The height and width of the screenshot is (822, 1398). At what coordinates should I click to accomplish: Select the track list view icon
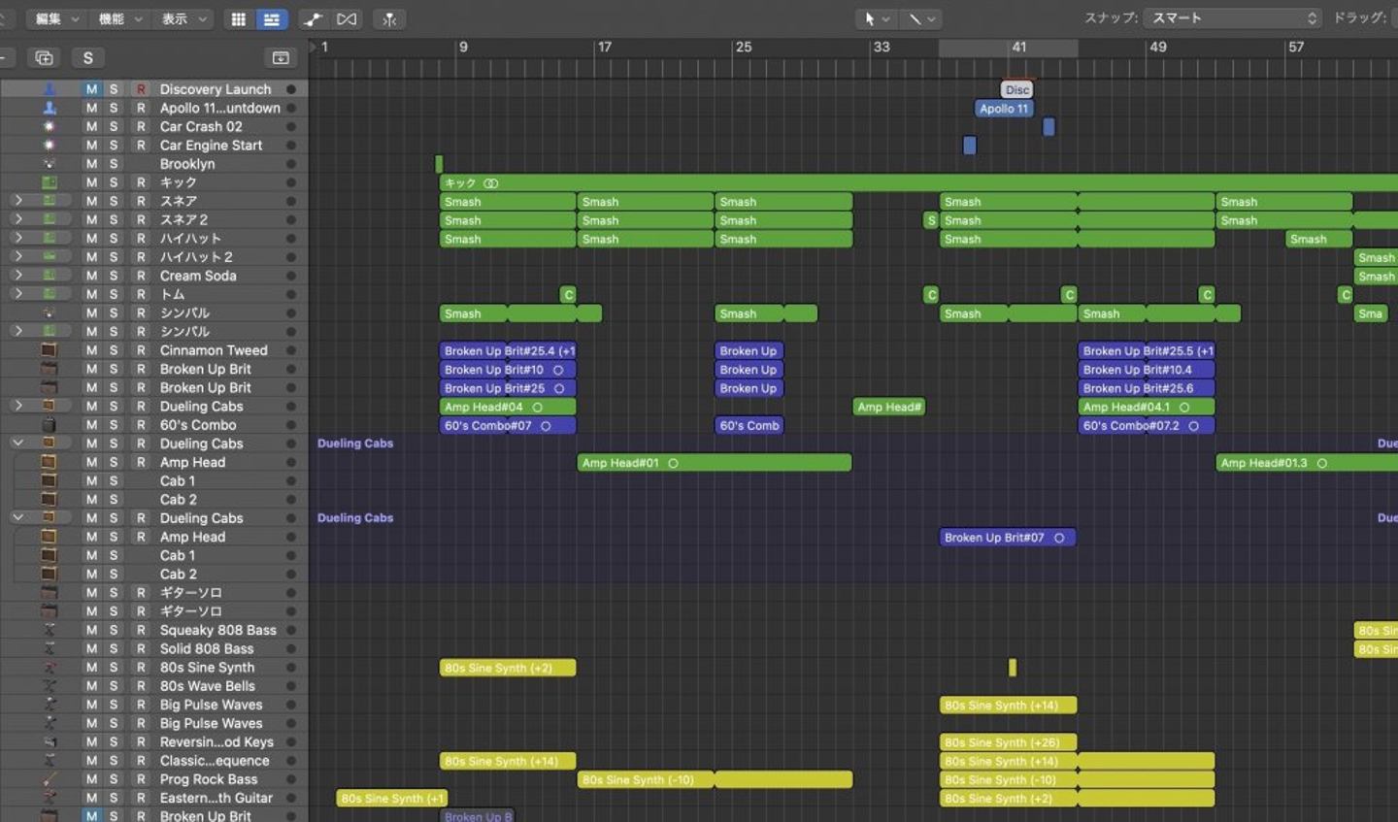click(x=272, y=19)
